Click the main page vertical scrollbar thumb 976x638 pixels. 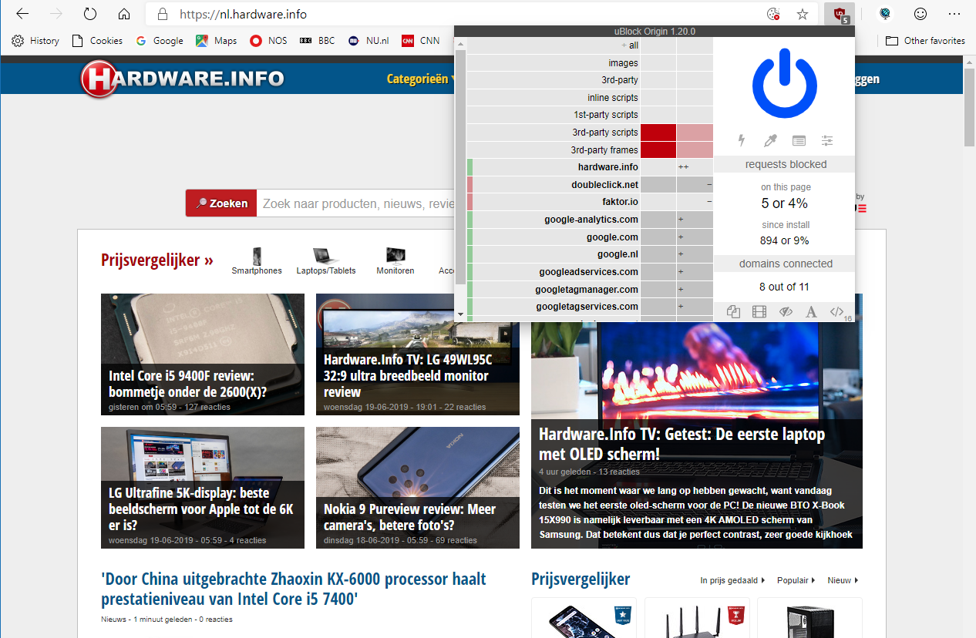970,106
